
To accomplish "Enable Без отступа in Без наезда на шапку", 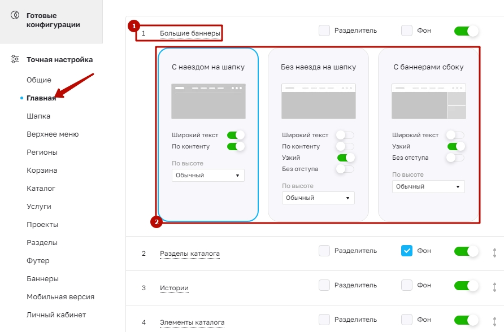I will coord(346,169).
